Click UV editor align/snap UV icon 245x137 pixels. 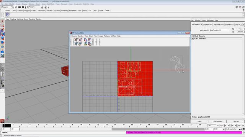coord(85,44)
